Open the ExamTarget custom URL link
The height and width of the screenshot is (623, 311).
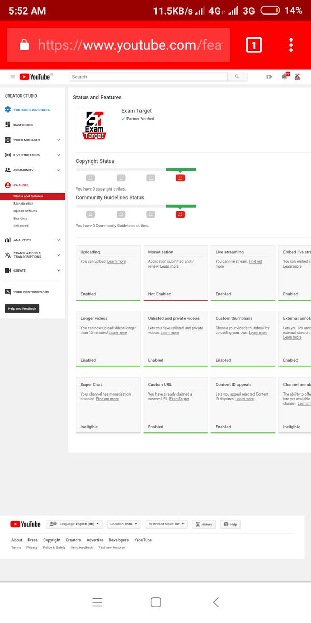pos(179,399)
